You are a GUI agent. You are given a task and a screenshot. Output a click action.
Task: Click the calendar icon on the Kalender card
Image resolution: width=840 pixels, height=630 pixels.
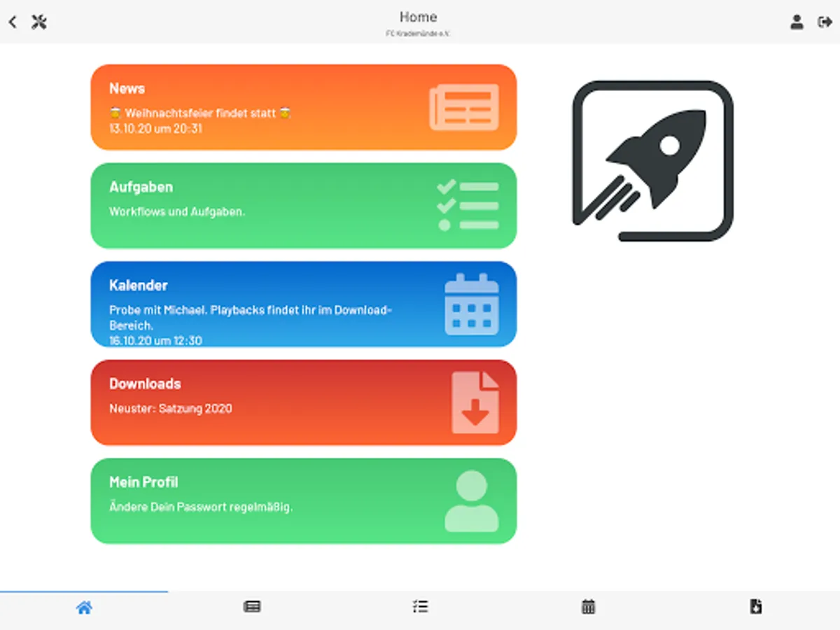pos(472,304)
